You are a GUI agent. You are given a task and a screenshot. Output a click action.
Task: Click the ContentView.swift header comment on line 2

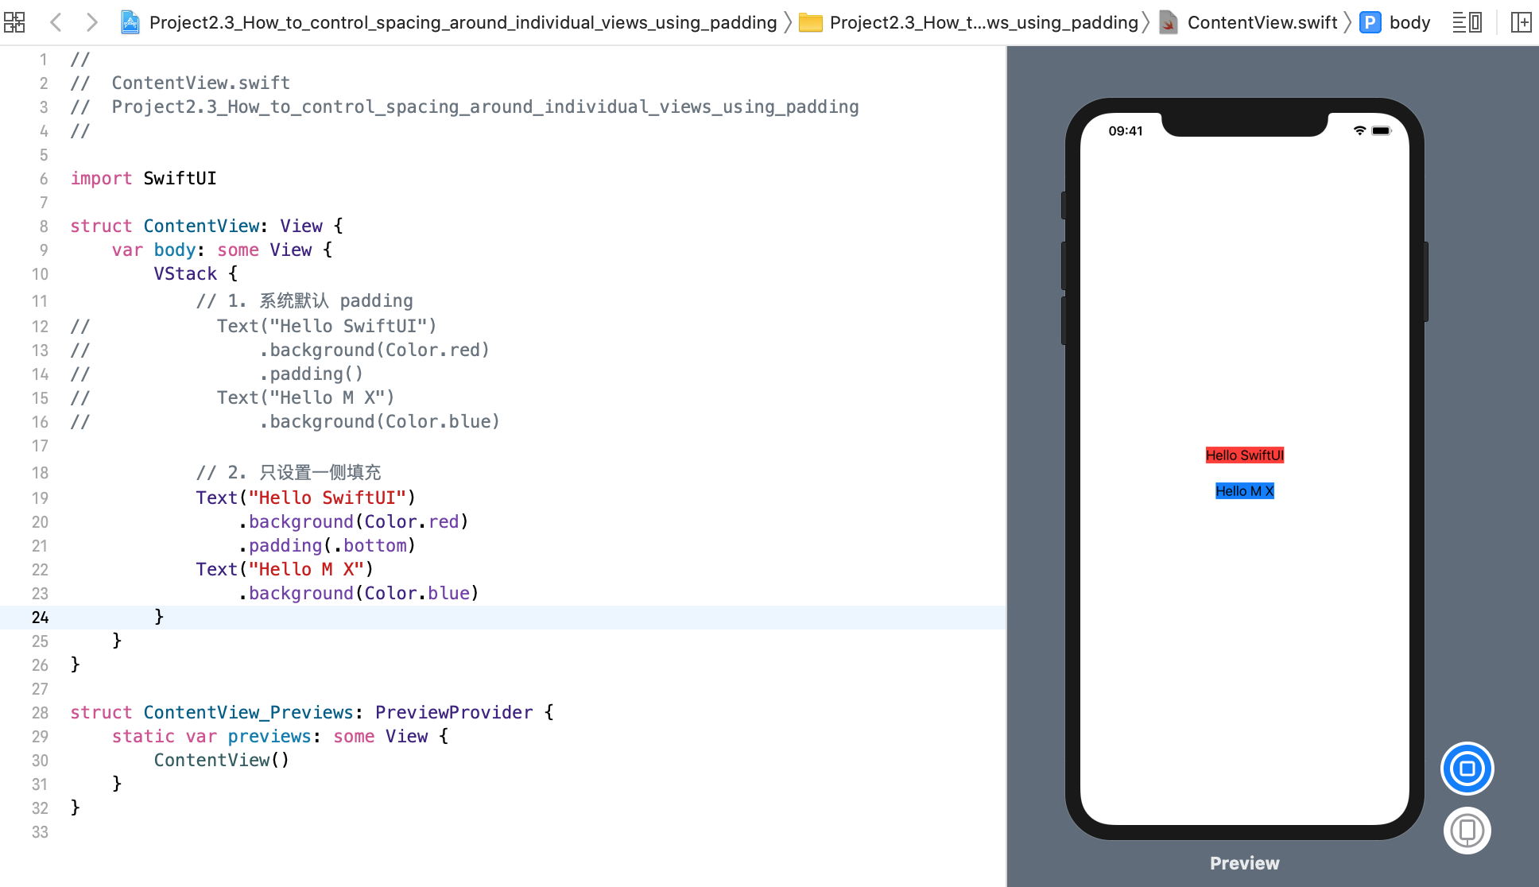200,83
